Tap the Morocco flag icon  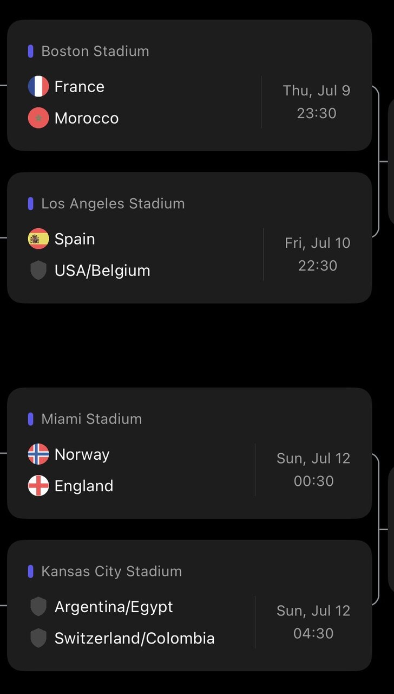(38, 118)
